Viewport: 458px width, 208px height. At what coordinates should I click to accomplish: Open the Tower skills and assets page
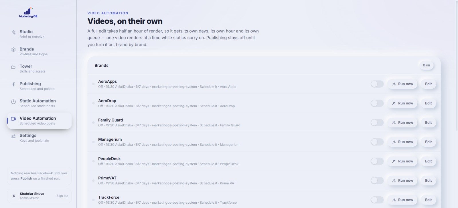pos(39,68)
